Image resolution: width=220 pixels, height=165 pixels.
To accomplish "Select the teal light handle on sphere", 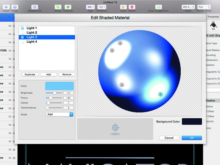I will pyautogui.click(x=161, y=94).
